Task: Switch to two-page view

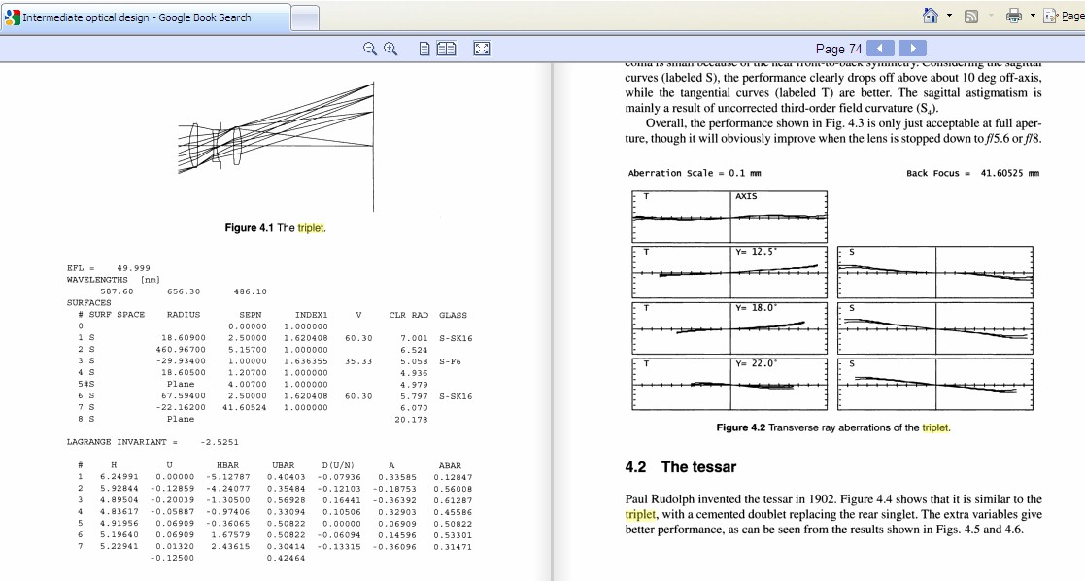Action: (x=447, y=49)
